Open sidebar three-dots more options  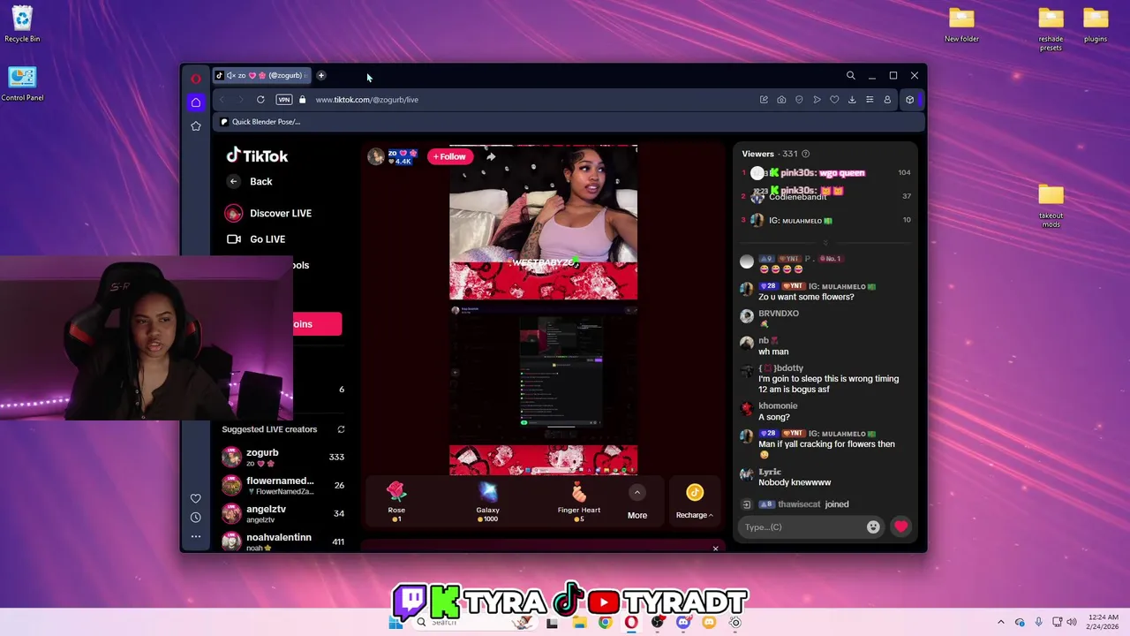tap(196, 536)
